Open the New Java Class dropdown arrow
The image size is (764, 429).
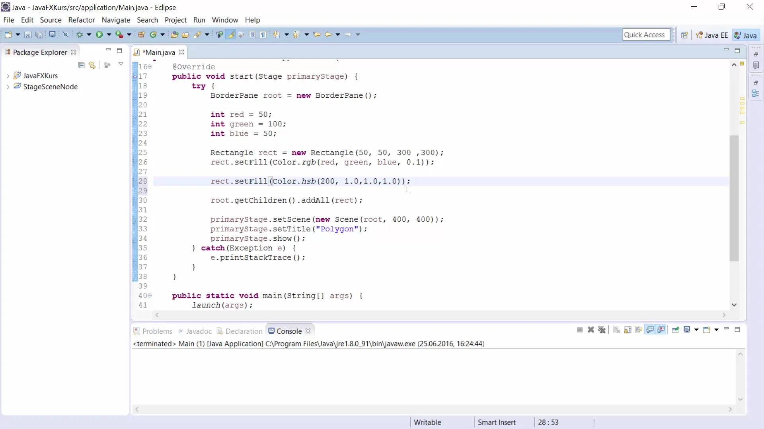click(162, 35)
